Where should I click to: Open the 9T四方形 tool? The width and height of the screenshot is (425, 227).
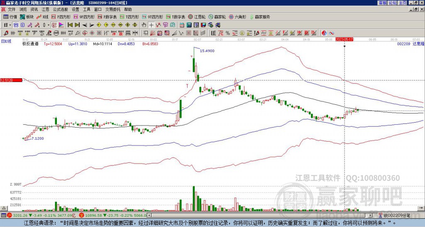tap(153, 17)
